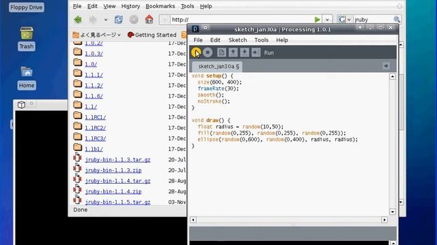Screen dimensions: 437x245
Task: Click the archive icon beside jruby-bin-1.1.4.zip
Action: 77,190
